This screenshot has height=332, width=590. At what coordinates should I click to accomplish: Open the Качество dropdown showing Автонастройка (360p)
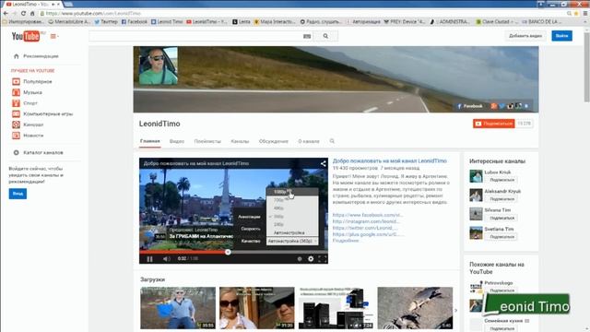tap(293, 241)
